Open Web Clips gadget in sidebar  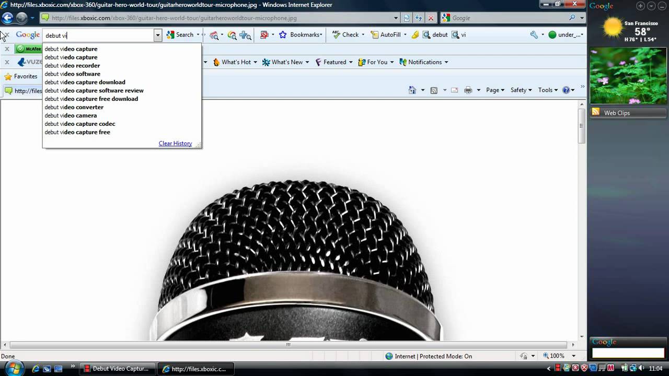tap(628, 113)
